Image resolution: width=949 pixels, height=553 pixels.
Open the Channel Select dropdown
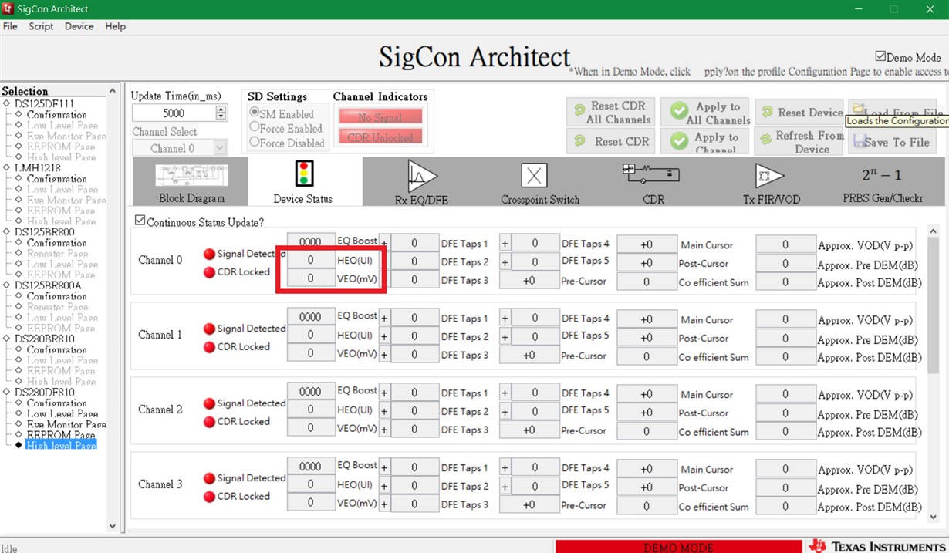(x=219, y=147)
